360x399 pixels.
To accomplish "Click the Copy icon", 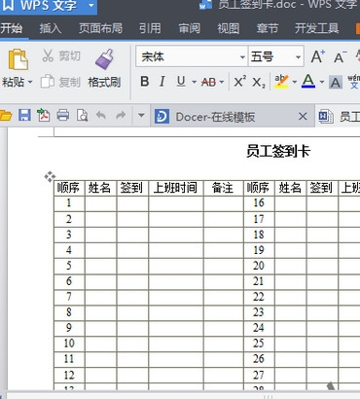I will pyautogui.click(x=48, y=82).
